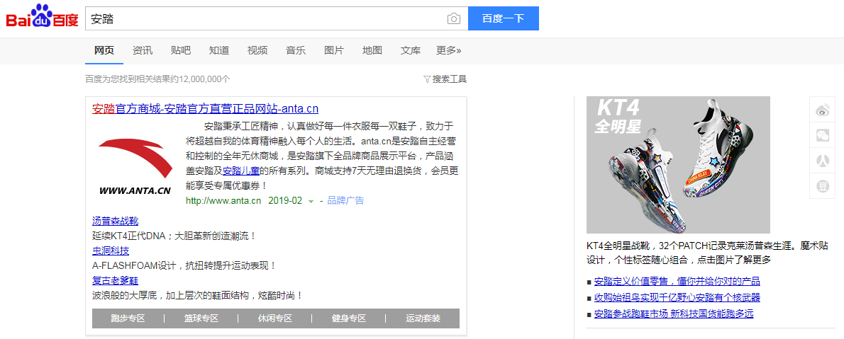Select the 视频 tab
Viewport: 844px width, 339px height.
(x=257, y=50)
